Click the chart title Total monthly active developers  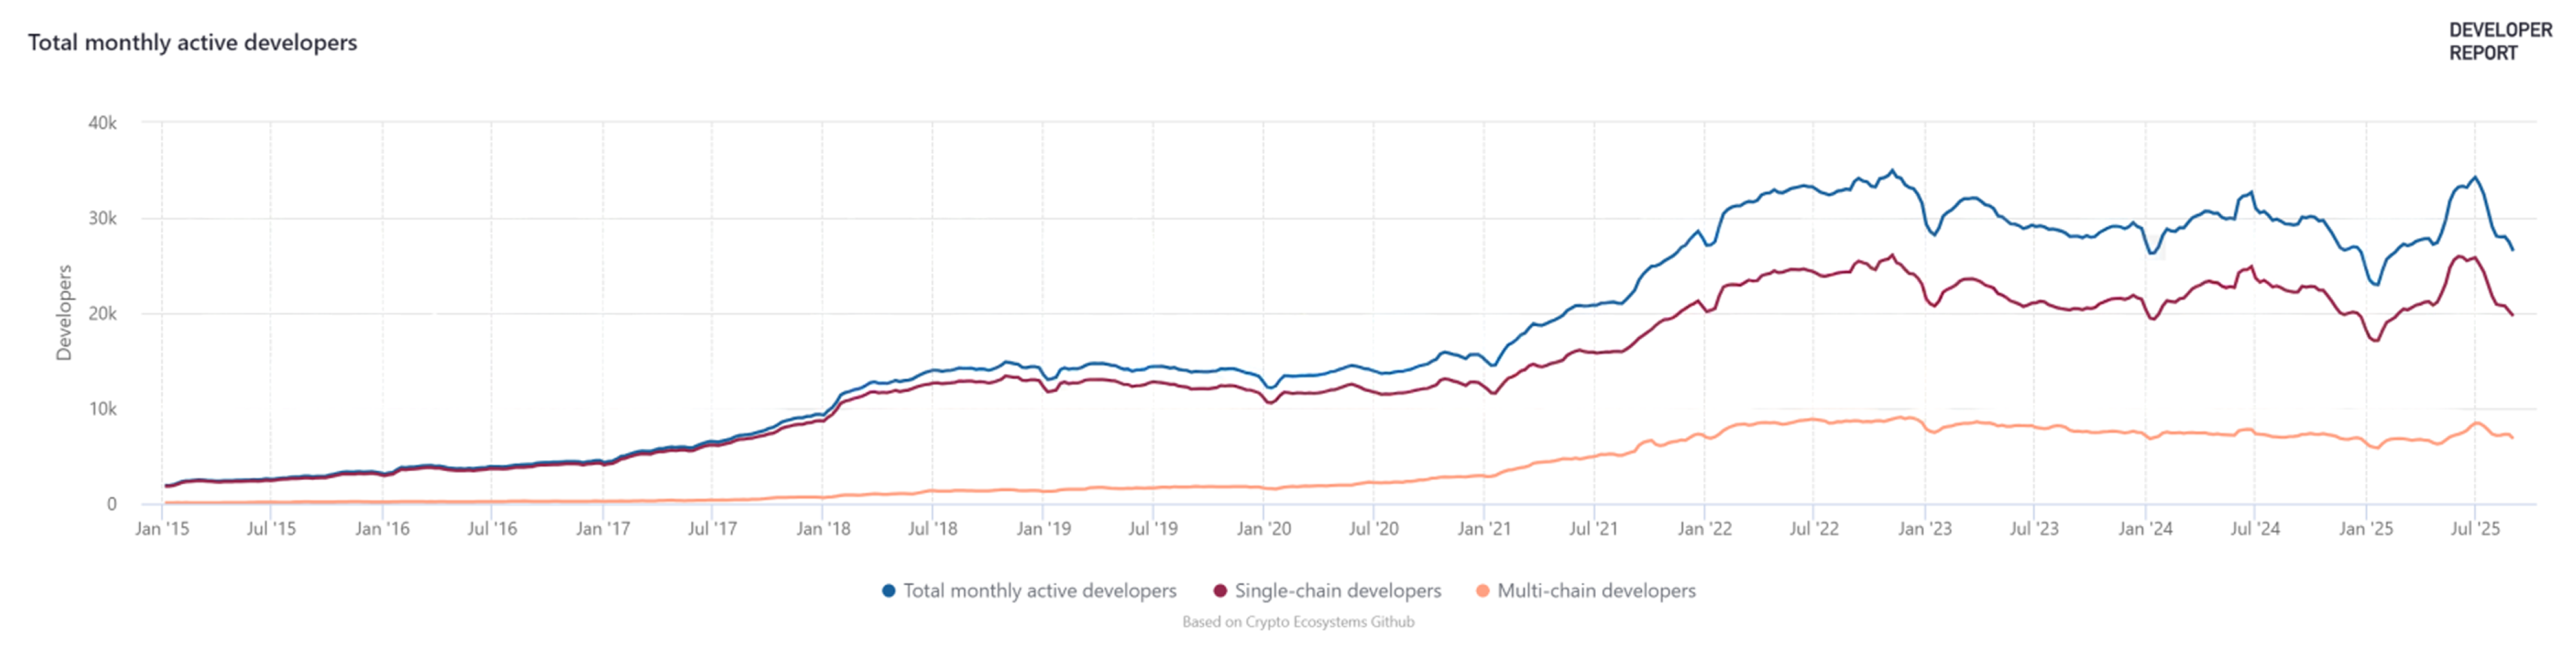click(192, 43)
